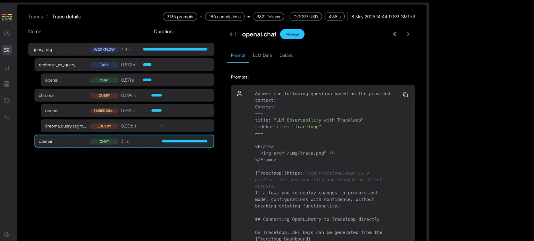Viewport: 534px width, 241px height.
Task: Copy the prompt text using the copy icon
Action: 405,94
